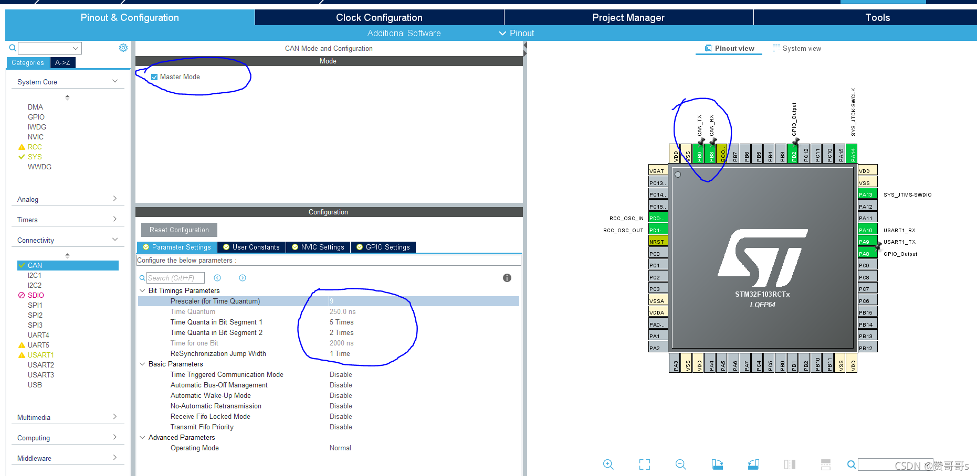
Task: Select the NRST pin on the chip
Action: coord(658,242)
